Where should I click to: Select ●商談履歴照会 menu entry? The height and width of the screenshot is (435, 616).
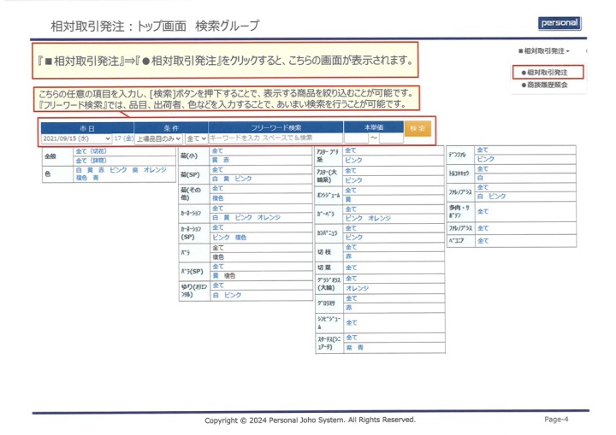click(544, 85)
